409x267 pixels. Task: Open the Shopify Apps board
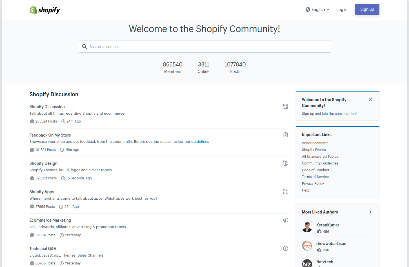point(42,192)
